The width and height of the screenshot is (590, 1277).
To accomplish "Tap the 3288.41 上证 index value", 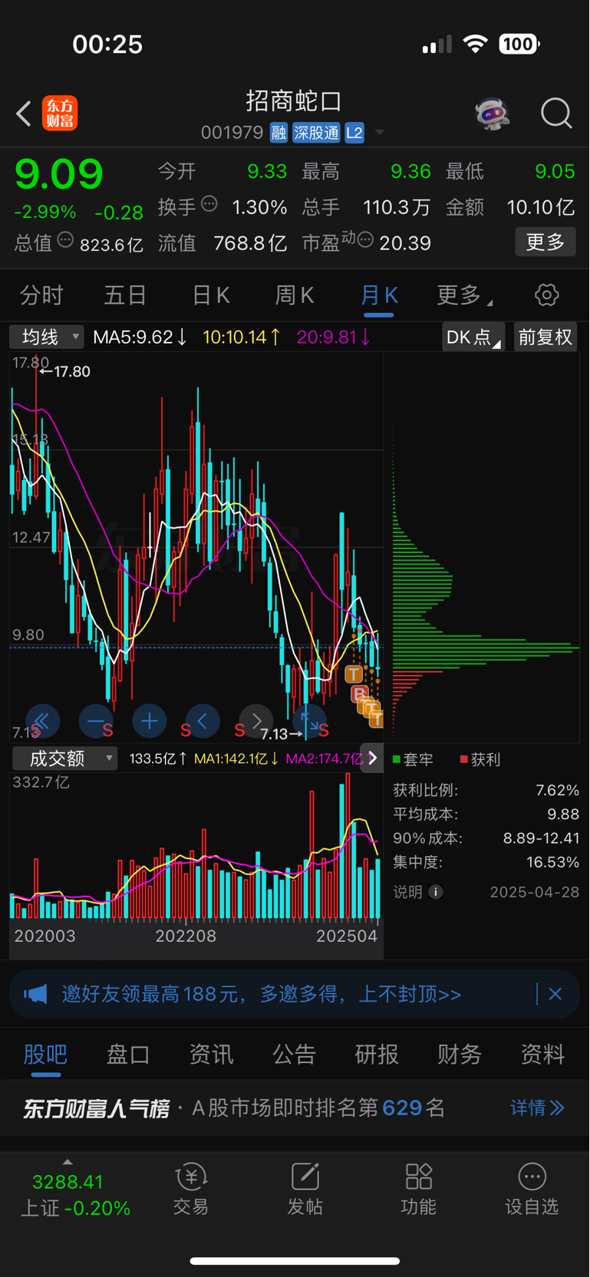I will coord(68,1182).
